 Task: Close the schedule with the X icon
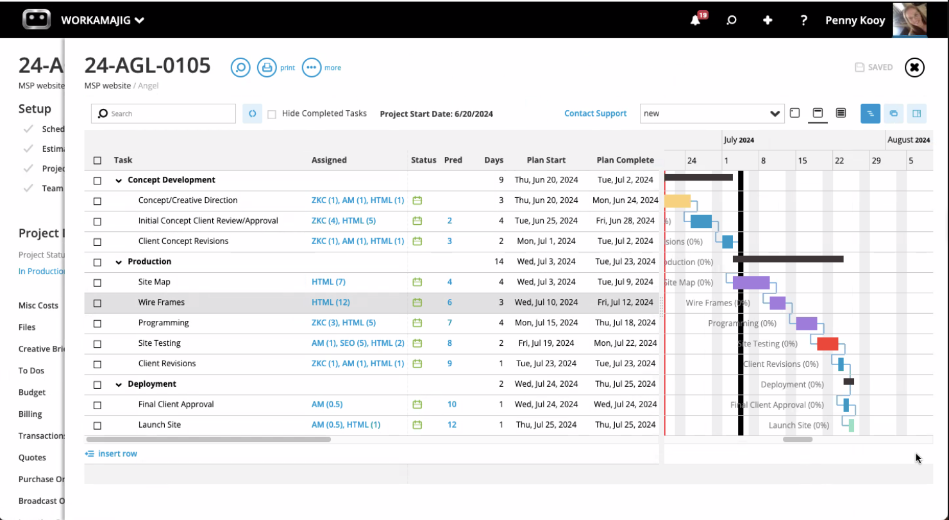click(x=915, y=67)
